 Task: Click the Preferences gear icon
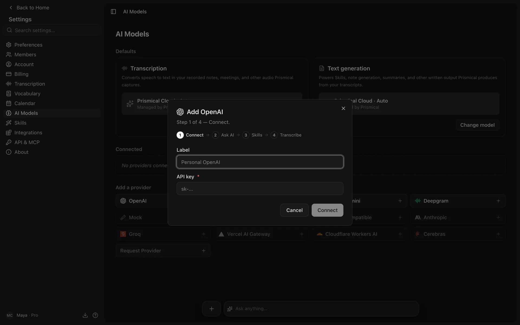[9, 45]
